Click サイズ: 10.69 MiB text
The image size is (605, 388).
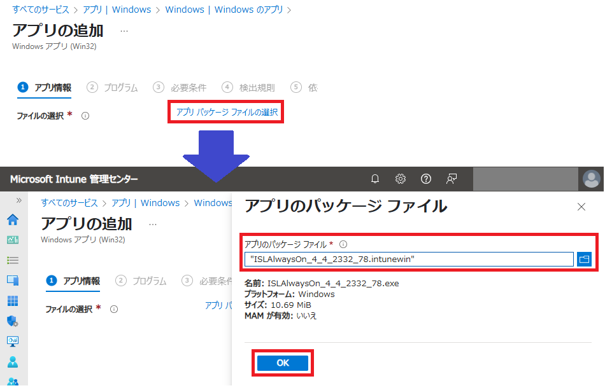278,305
